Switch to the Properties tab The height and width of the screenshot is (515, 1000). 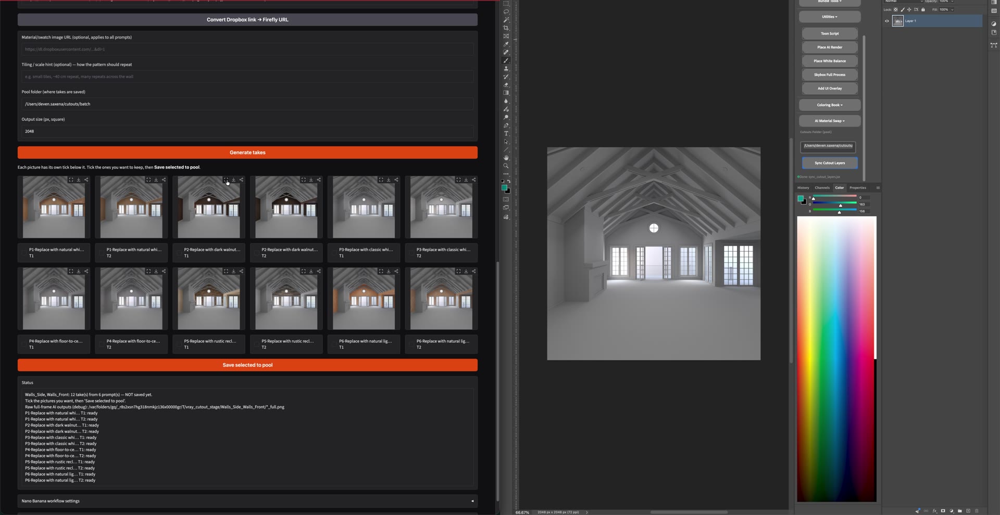pyautogui.click(x=858, y=188)
